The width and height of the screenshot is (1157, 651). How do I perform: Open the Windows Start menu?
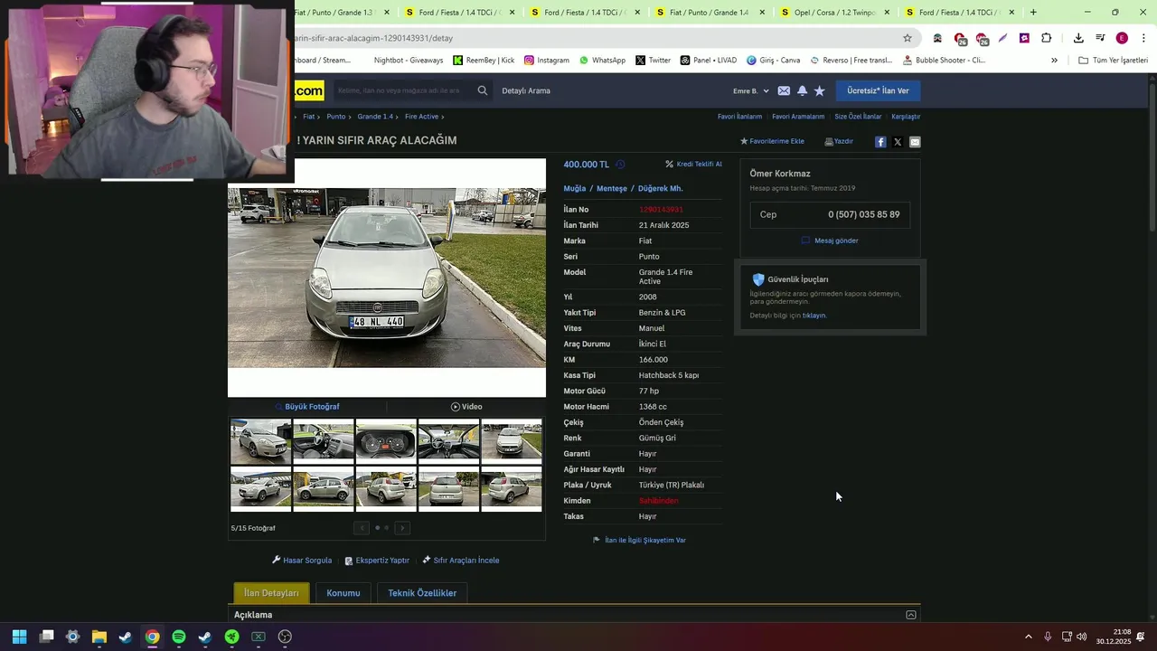tap(19, 637)
